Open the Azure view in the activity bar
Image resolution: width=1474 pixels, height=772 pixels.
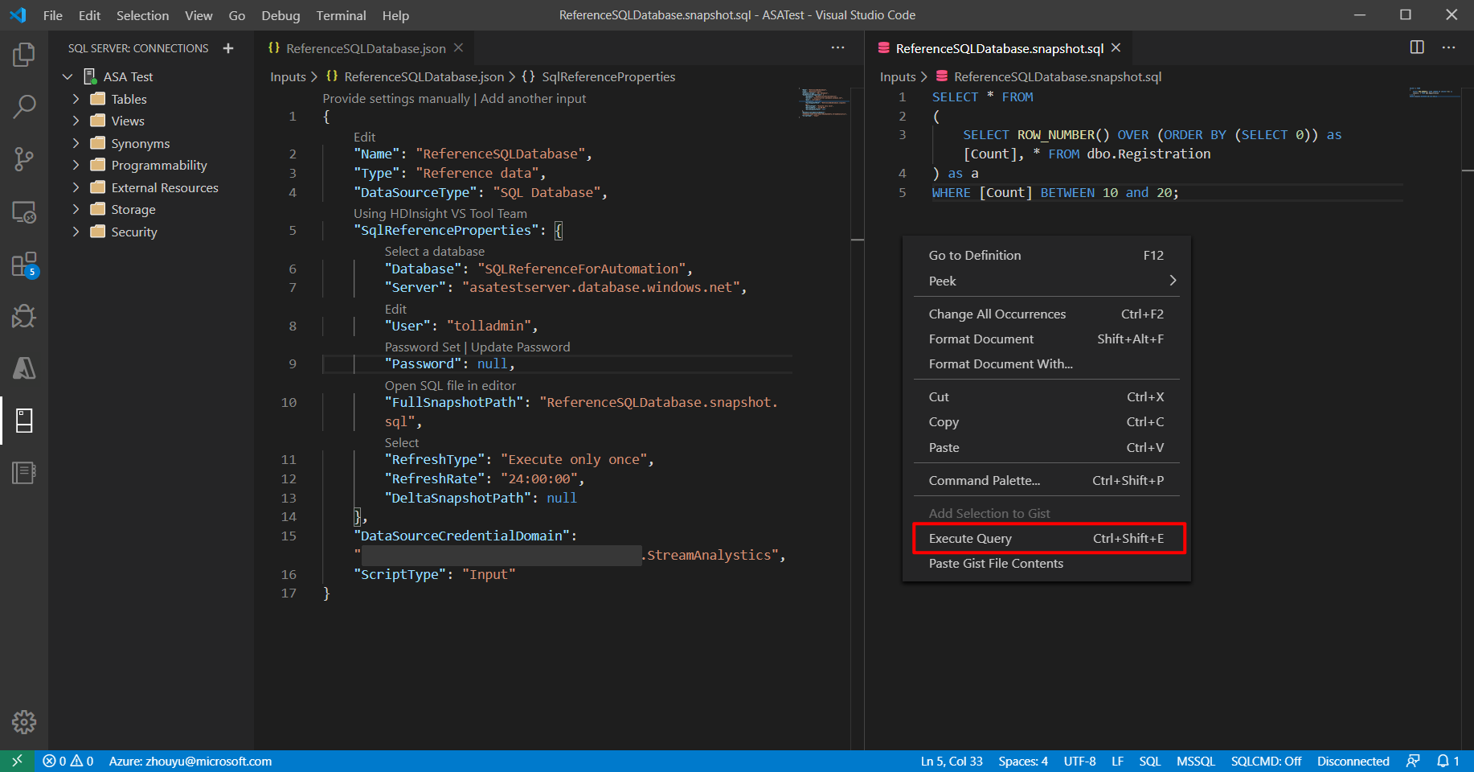pos(23,368)
